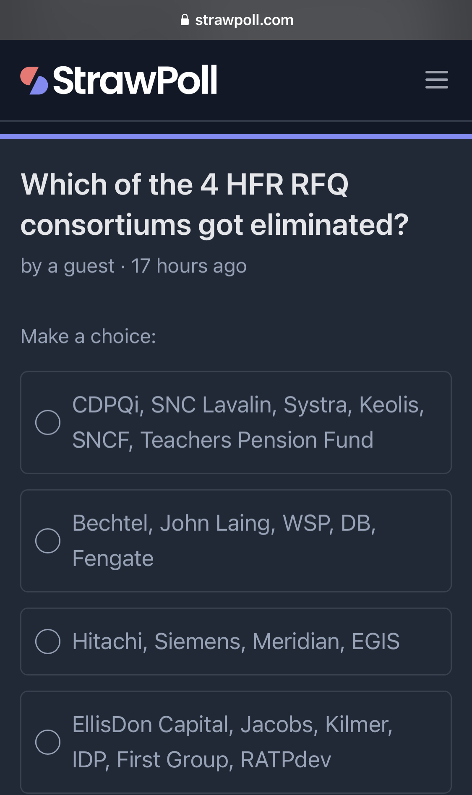Screen dimensions: 472x795
Task: Click the red and purple StrawPoll logo icon
Action: point(34,80)
